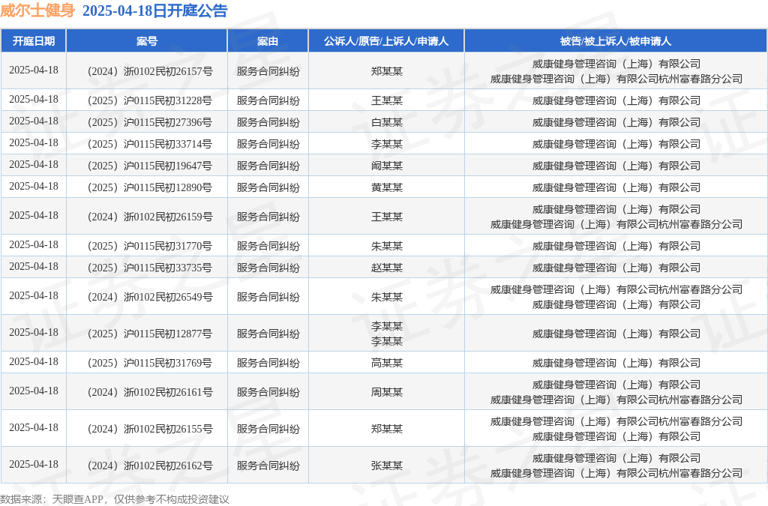The image size is (768, 506).
Task: Click the 案由 column header
Action: 268,41
